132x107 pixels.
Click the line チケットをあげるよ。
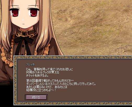coord(37,75)
